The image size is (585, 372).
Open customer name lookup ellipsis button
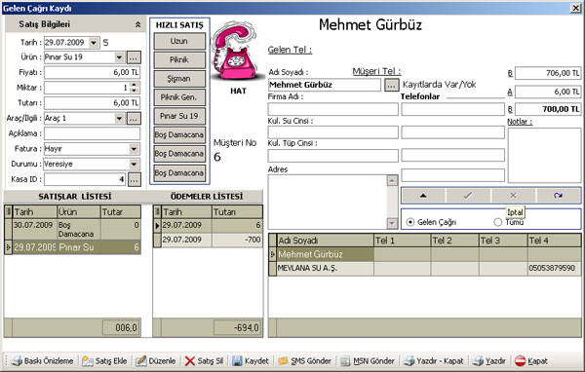click(391, 85)
